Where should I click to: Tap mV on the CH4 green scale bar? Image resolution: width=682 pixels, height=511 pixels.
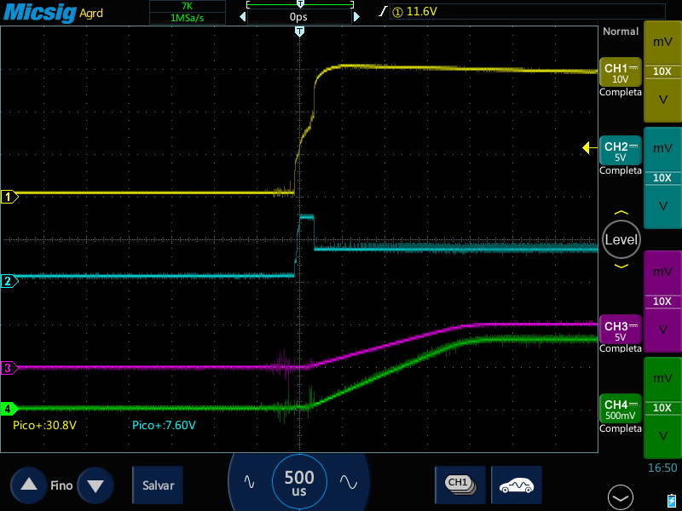[x=662, y=378]
